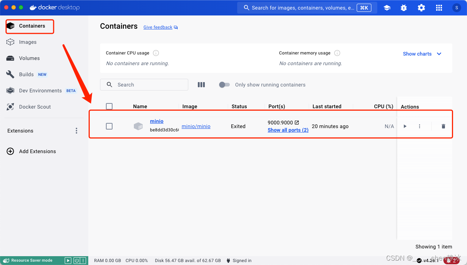This screenshot has height=265, width=467.
Task: Sort by Last started column header
Action: (327, 106)
